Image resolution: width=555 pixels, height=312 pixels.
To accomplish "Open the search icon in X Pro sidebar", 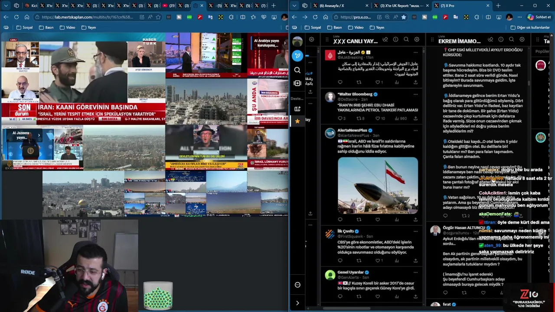I will pyautogui.click(x=297, y=70).
